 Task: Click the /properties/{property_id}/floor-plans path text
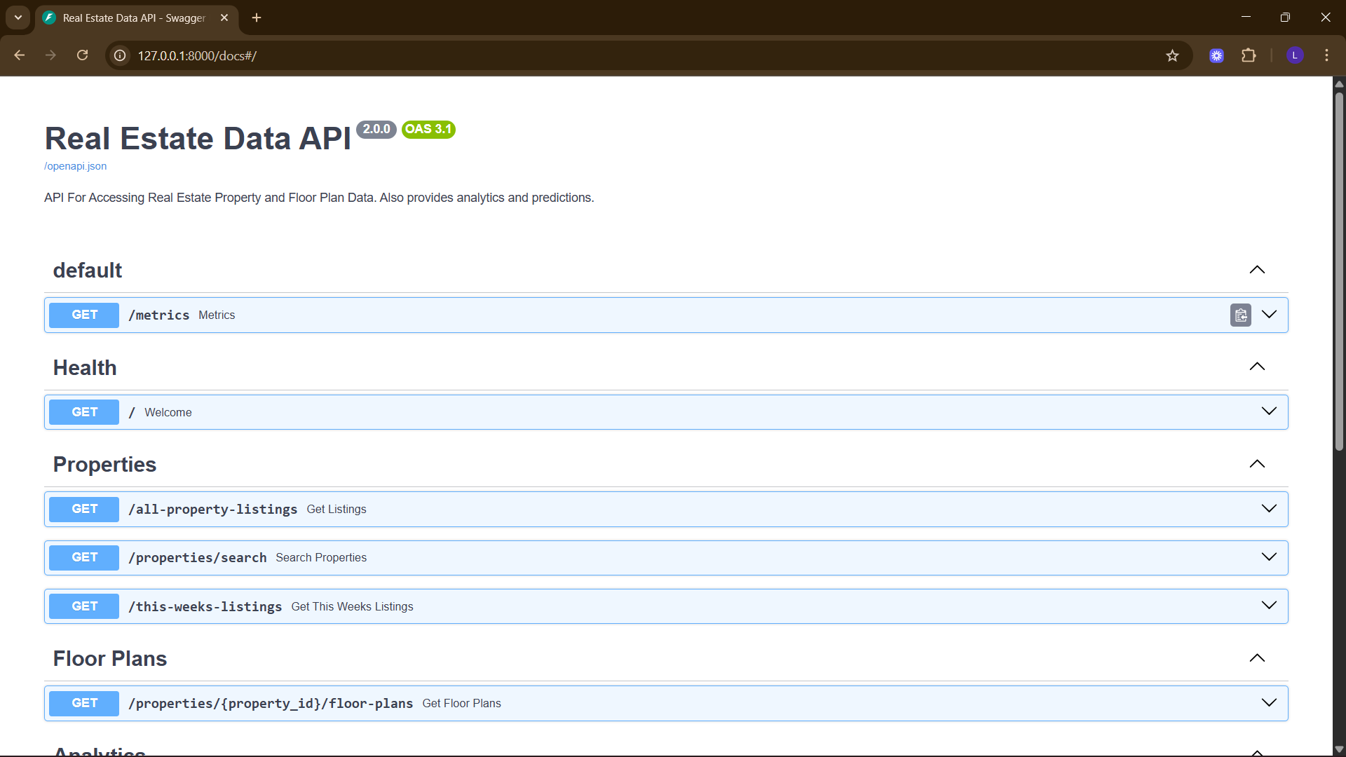(x=271, y=704)
